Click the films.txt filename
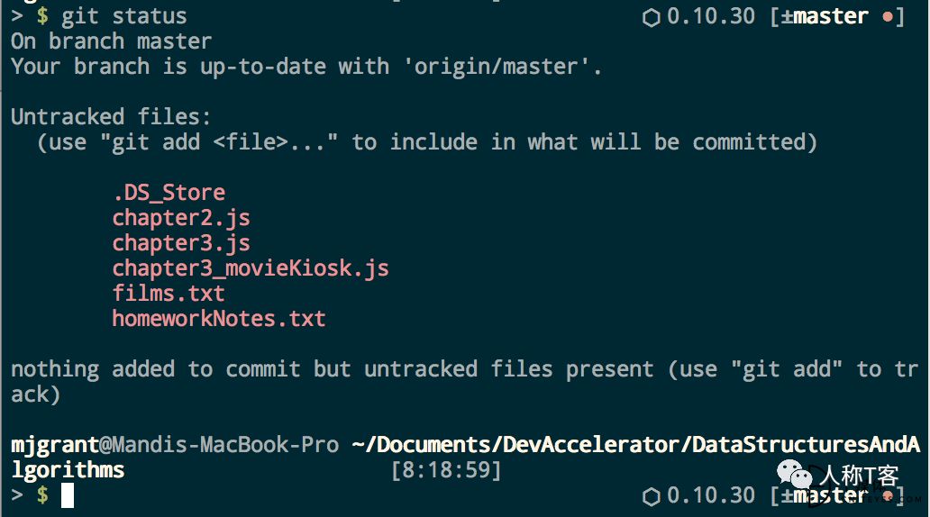The width and height of the screenshot is (930, 517). pyautogui.click(x=169, y=293)
